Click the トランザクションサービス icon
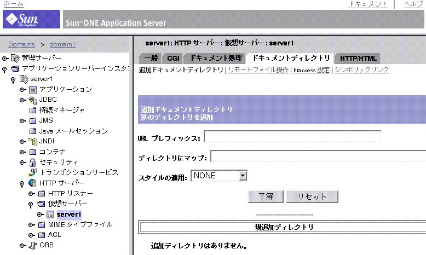The width and height of the screenshot is (426, 255). coord(33,172)
